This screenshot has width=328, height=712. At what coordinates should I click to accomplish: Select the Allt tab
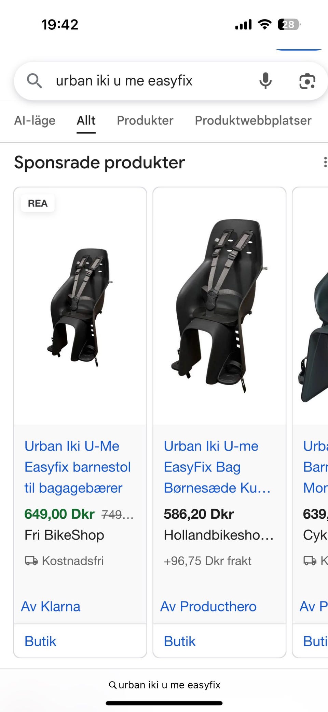click(86, 120)
